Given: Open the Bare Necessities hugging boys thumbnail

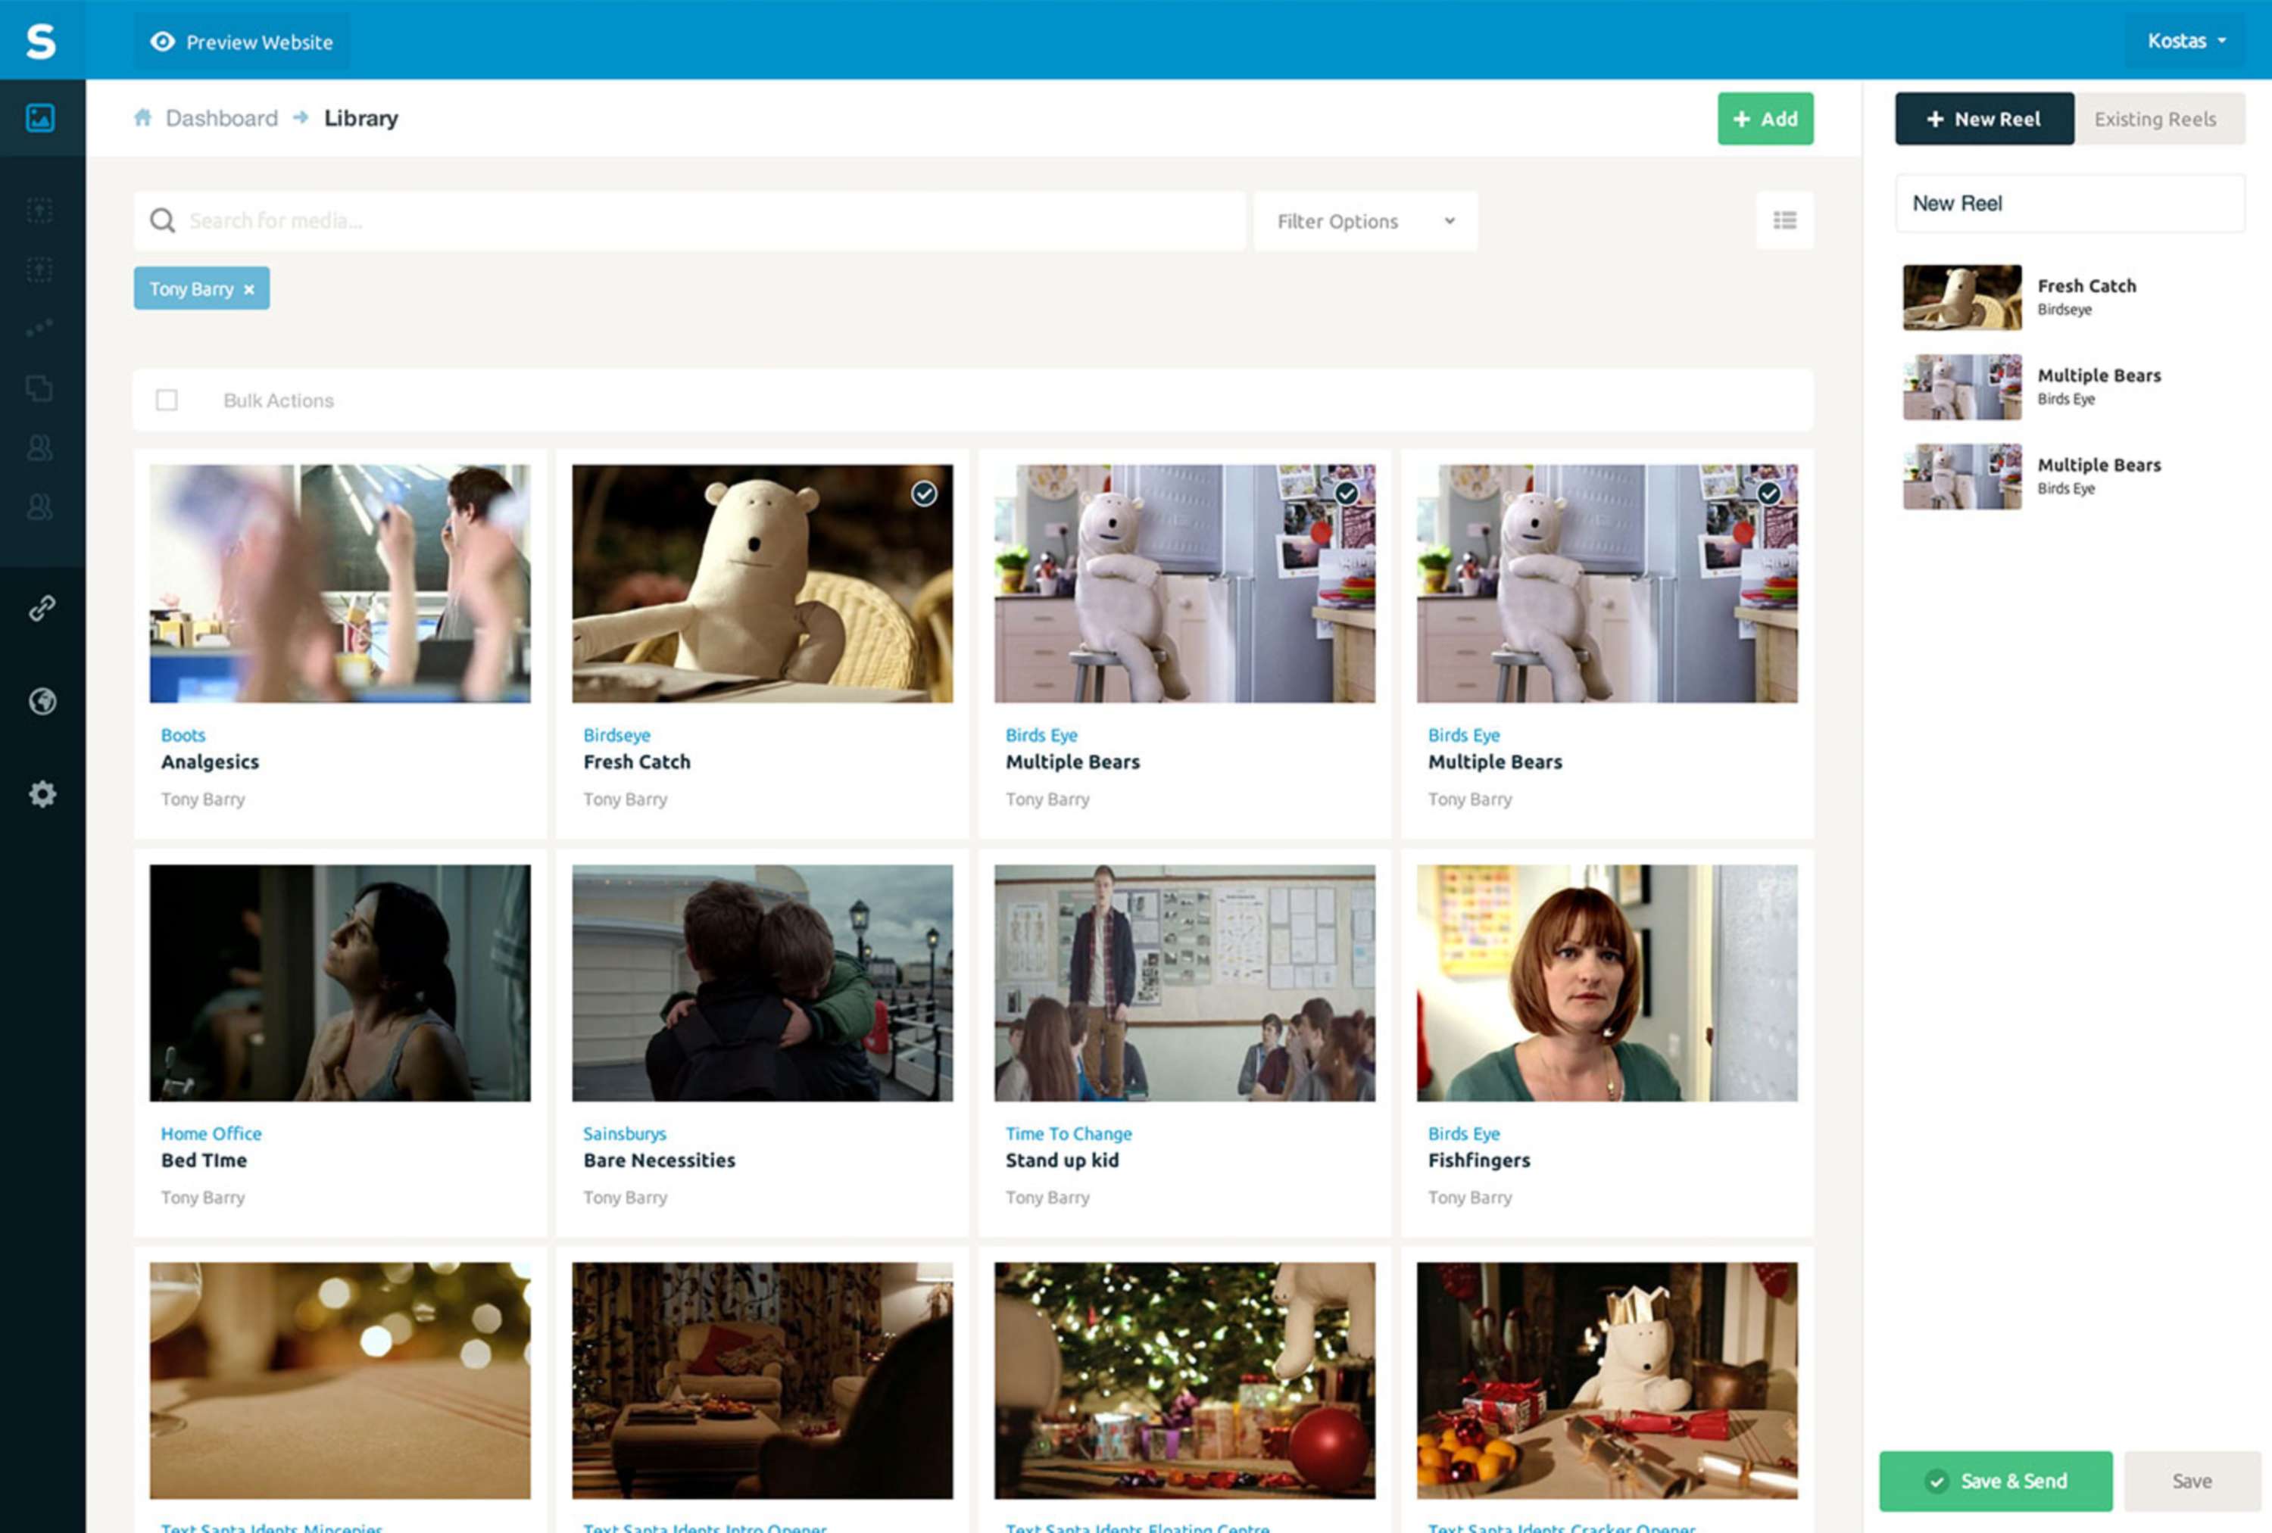Looking at the screenshot, I should 763,983.
